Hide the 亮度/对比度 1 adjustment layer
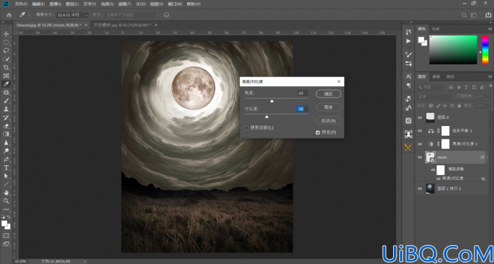Image resolution: width=494 pixels, height=264 pixels. (420, 144)
